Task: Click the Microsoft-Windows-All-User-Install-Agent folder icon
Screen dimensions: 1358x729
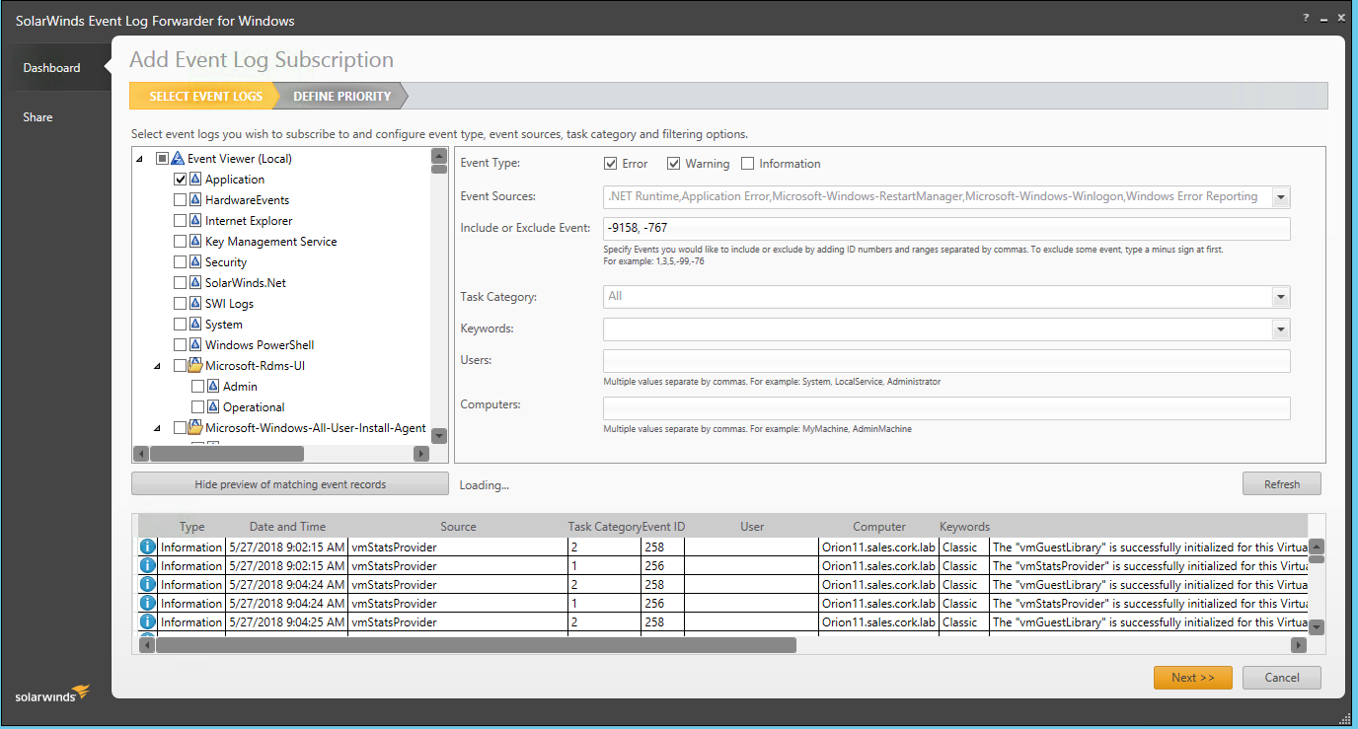Action: pyautogui.click(x=195, y=427)
